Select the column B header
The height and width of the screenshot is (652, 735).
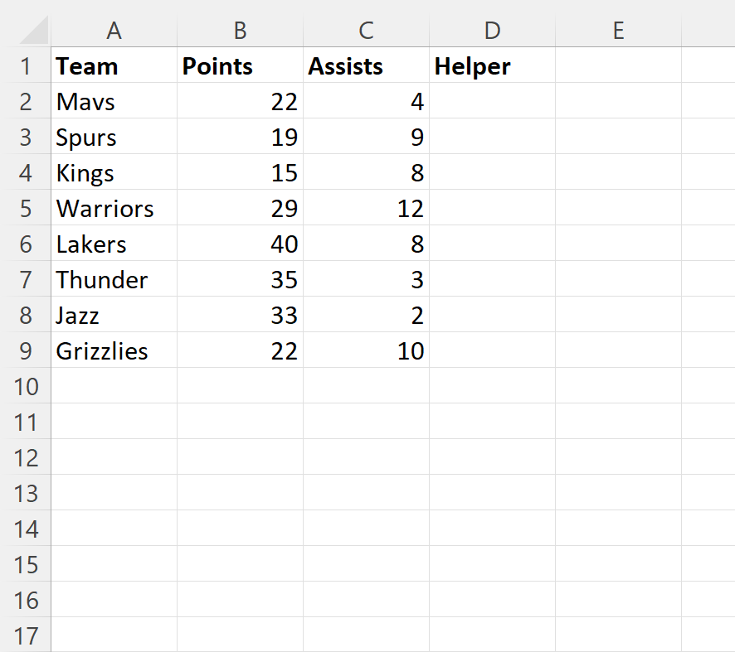pyautogui.click(x=240, y=31)
